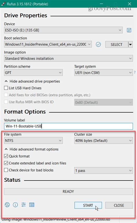Collapse Hide advanced format options
The image size is (137, 223).
32,149
